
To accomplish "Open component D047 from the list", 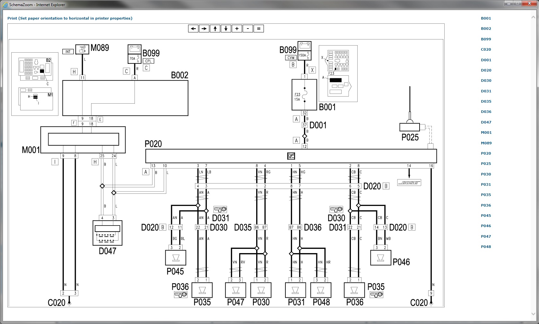I will point(486,122).
